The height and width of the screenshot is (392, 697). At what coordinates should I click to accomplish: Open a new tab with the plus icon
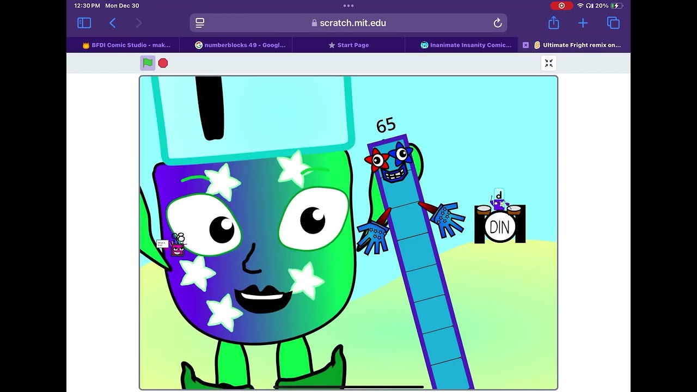(583, 23)
